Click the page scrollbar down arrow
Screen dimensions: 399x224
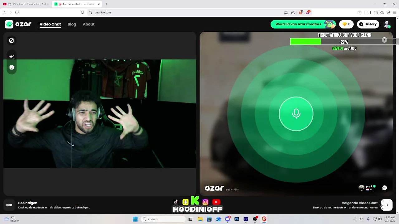[397, 212]
